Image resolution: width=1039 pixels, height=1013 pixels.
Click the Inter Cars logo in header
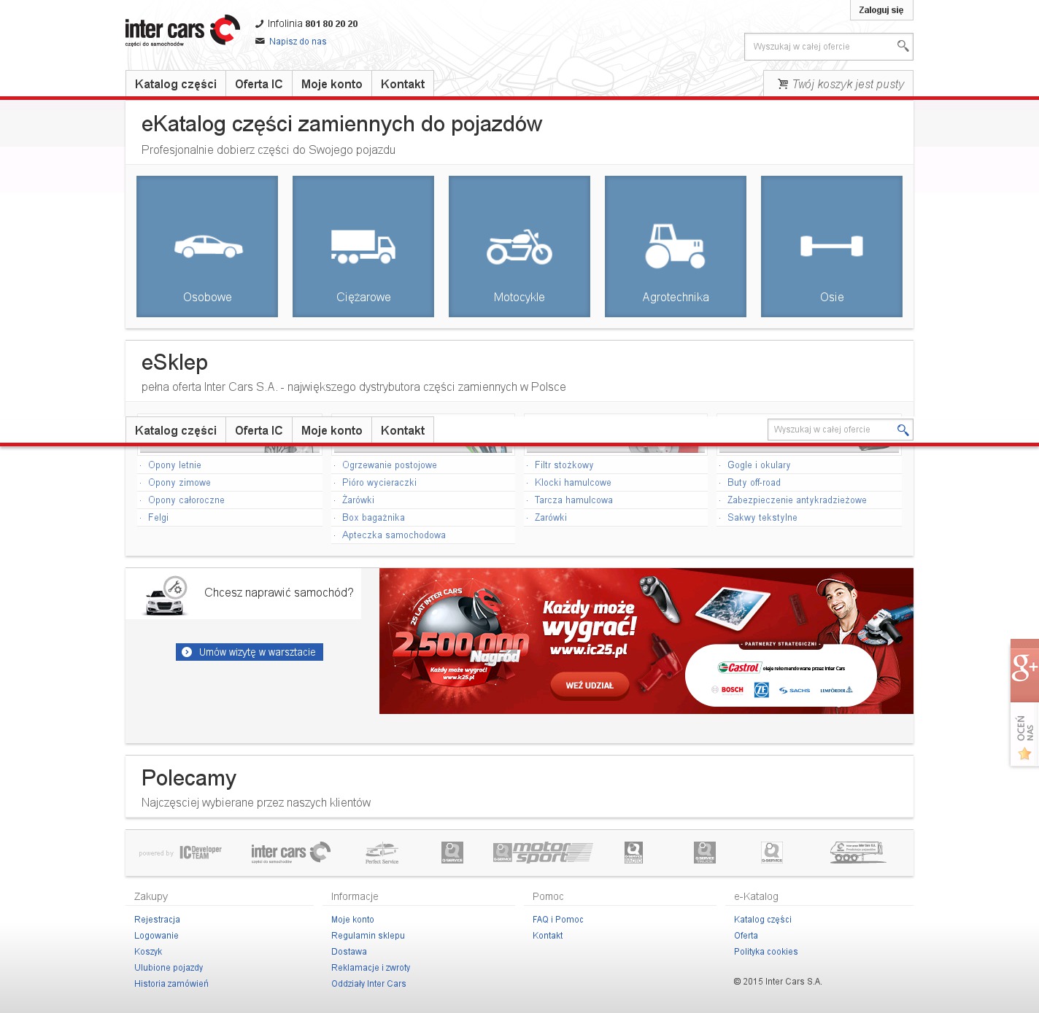(x=182, y=31)
